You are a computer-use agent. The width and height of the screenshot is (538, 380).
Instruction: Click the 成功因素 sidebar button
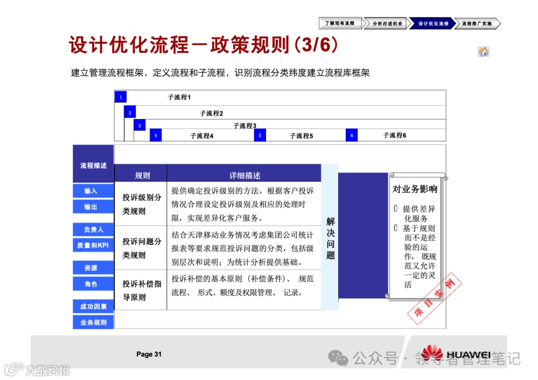(x=93, y=307)
